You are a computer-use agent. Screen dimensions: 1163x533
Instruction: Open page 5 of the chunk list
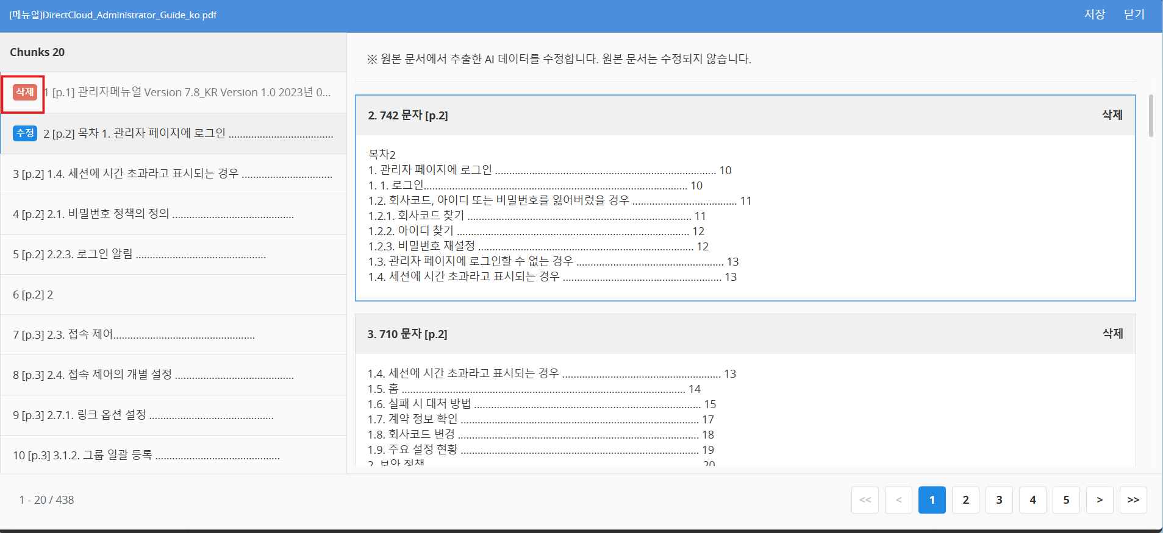point(1066,499)
